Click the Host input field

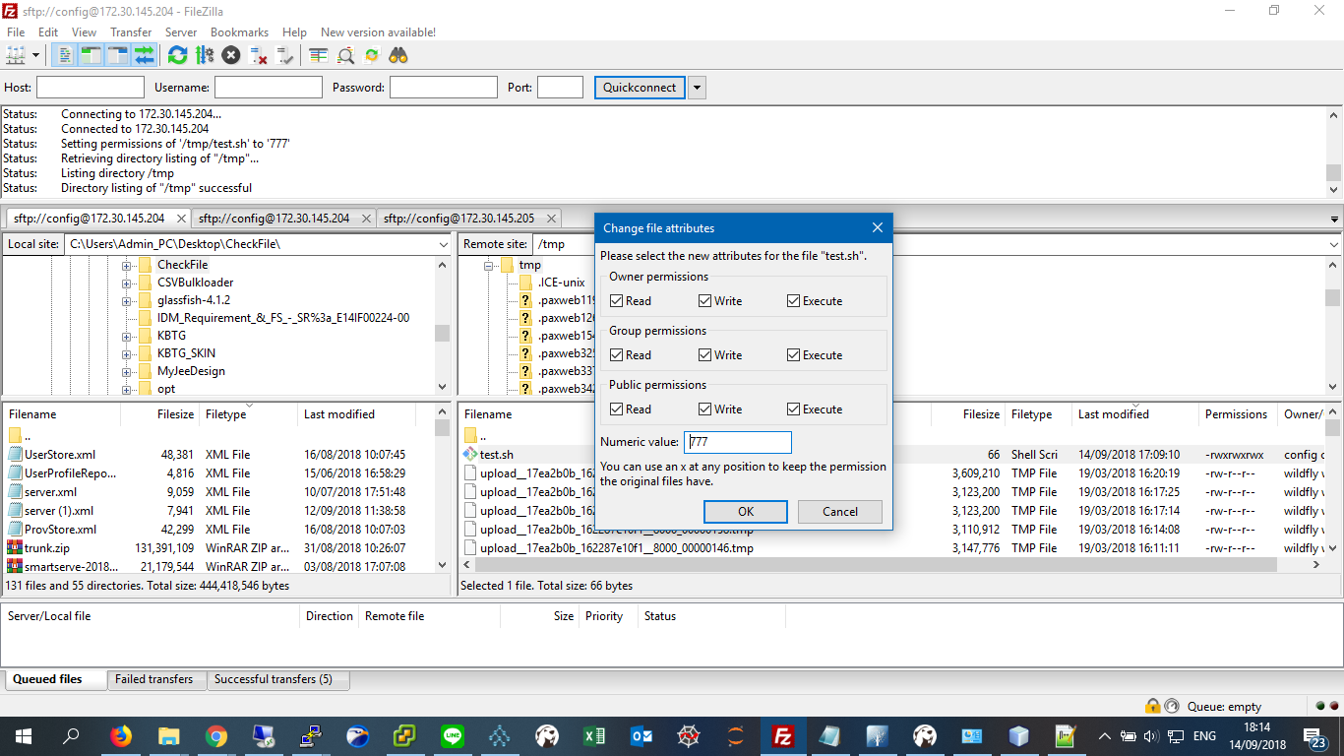tap(91, 88)
